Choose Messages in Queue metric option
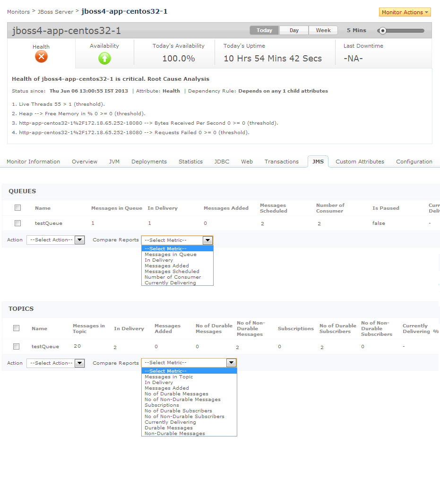Image resolution: width=440 pixels, height=496 pixels. coord(177,254)
